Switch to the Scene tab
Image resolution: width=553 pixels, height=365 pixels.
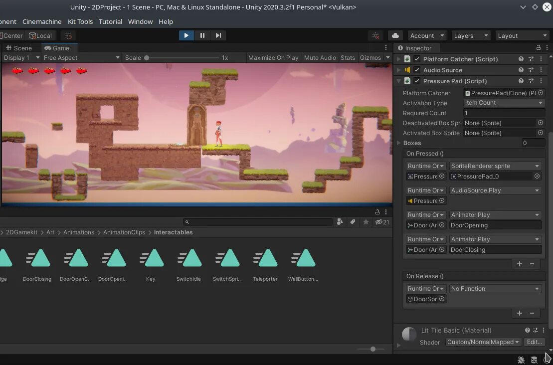coord(19,48)
